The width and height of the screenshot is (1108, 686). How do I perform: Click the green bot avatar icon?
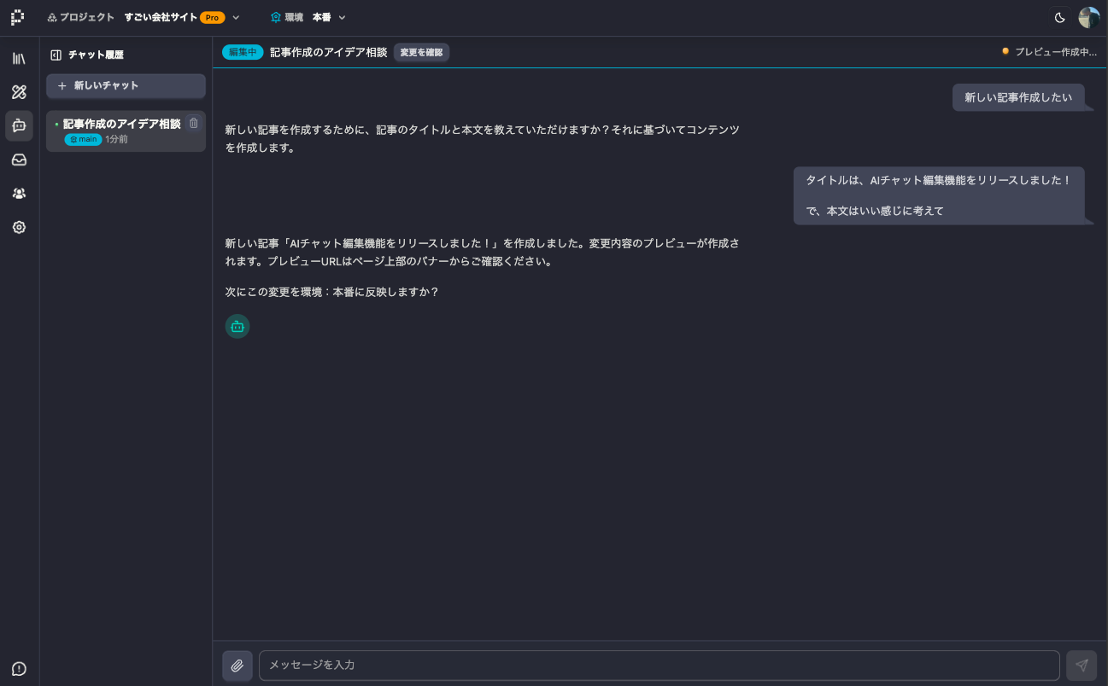pos(237,326)
